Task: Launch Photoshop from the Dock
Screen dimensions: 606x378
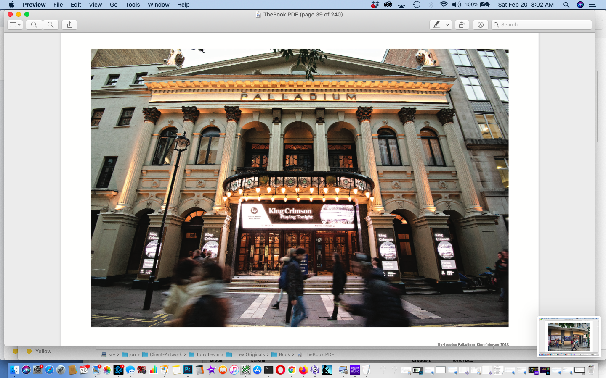Action: pyautogui.click(x=188, y=370)
